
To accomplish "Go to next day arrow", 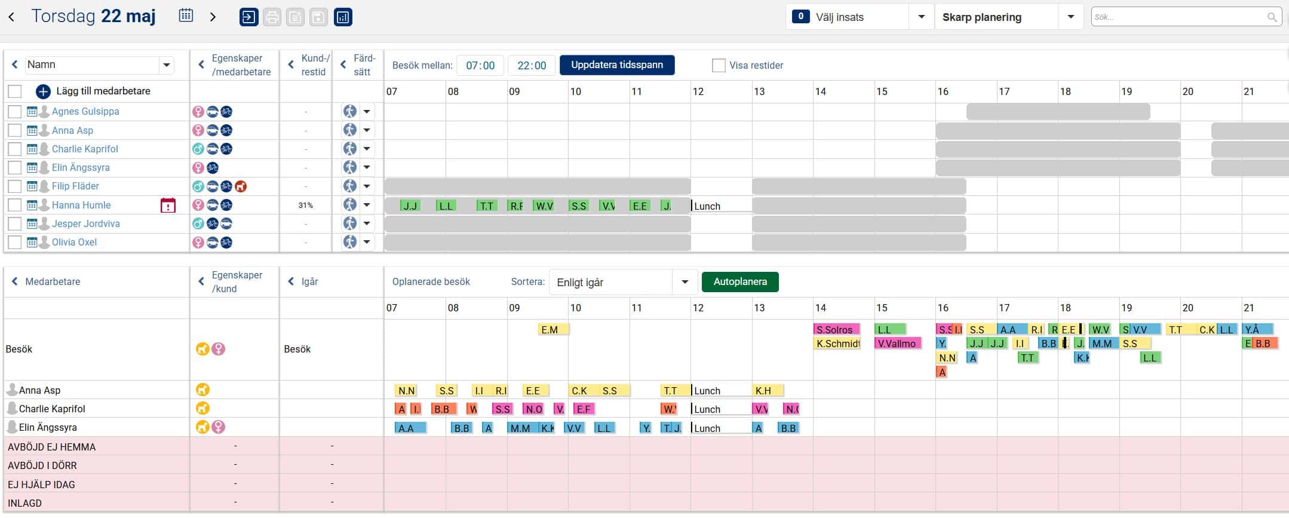I will 213,17.
